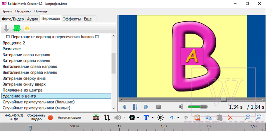Screen dimensions: 266x131
Task: Zoom in the timeline with plus magnifier
Action: coord(259,117)
